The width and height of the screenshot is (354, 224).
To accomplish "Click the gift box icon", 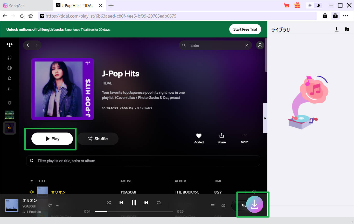I will click(297, 5).
